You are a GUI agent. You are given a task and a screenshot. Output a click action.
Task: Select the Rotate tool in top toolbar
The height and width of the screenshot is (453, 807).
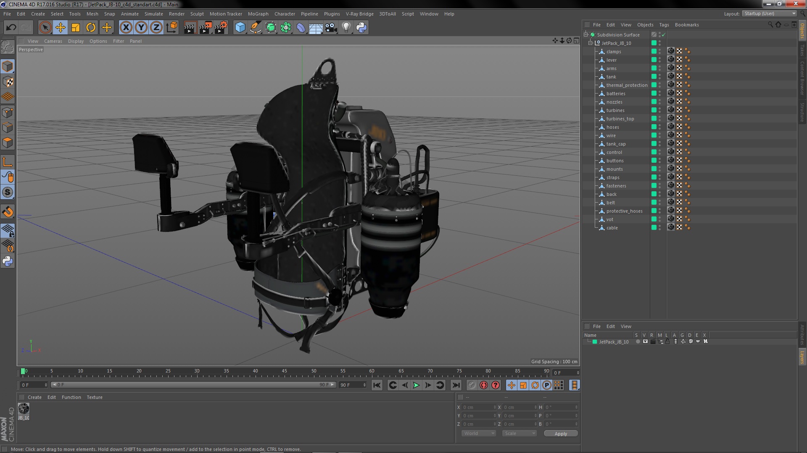pos(91,28)
